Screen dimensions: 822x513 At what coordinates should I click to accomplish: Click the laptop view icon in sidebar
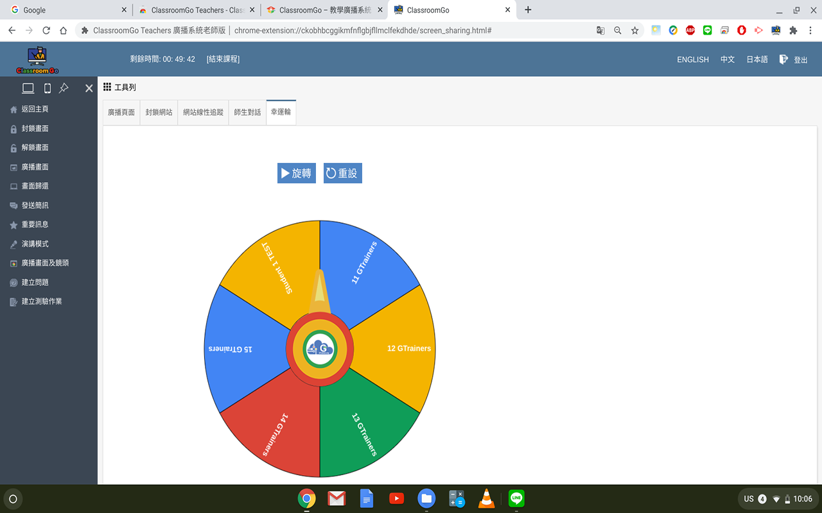click(x=28, y=88)
